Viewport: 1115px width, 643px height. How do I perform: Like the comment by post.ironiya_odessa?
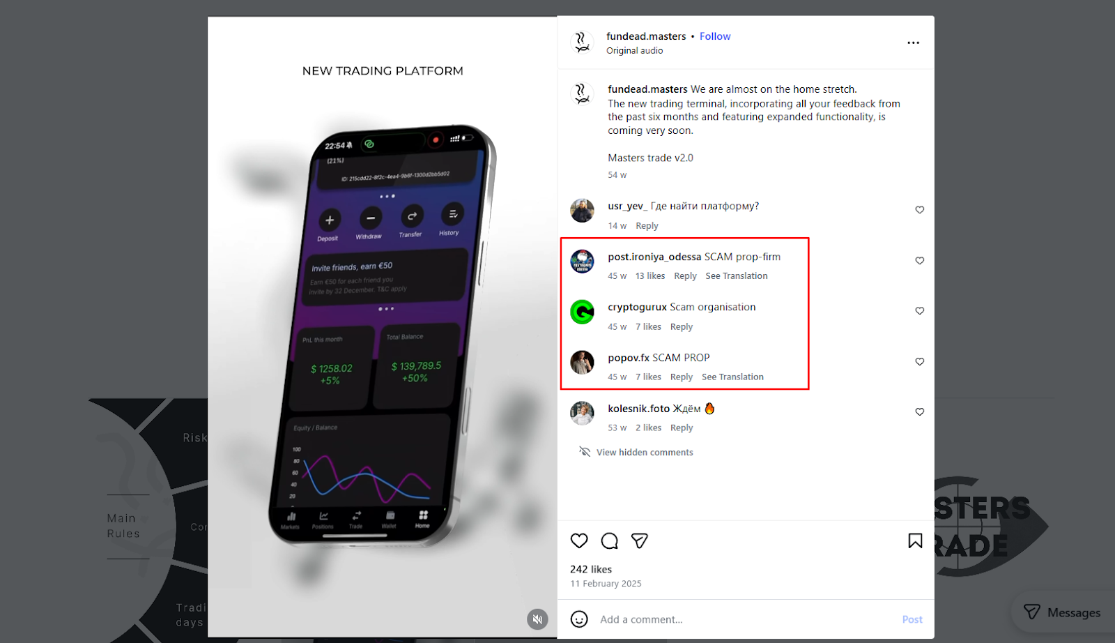[920, 260]
